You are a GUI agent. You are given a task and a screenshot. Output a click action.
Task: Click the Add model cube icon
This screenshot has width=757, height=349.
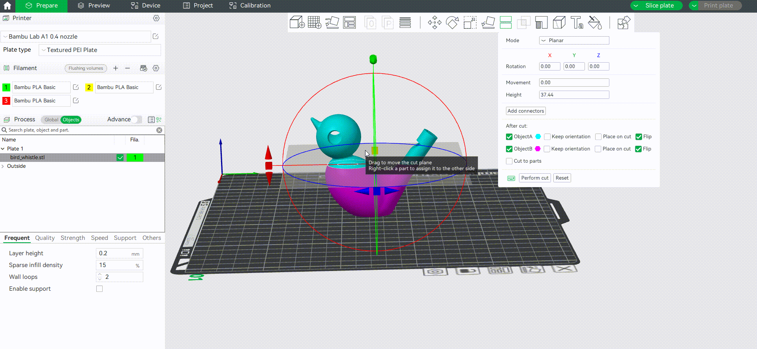(x=297, y=23)
